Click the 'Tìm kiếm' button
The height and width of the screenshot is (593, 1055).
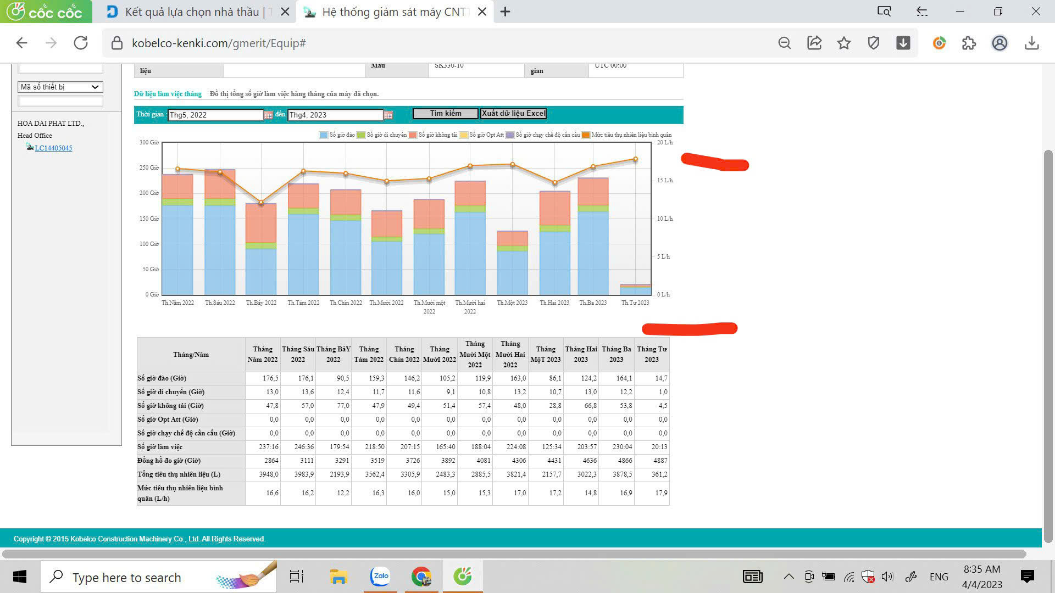pyautogui.click(x=446, y=114)
